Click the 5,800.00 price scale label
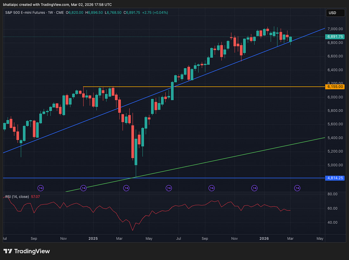349x260 pixels. pyautogui.click(x=335, y=111)
